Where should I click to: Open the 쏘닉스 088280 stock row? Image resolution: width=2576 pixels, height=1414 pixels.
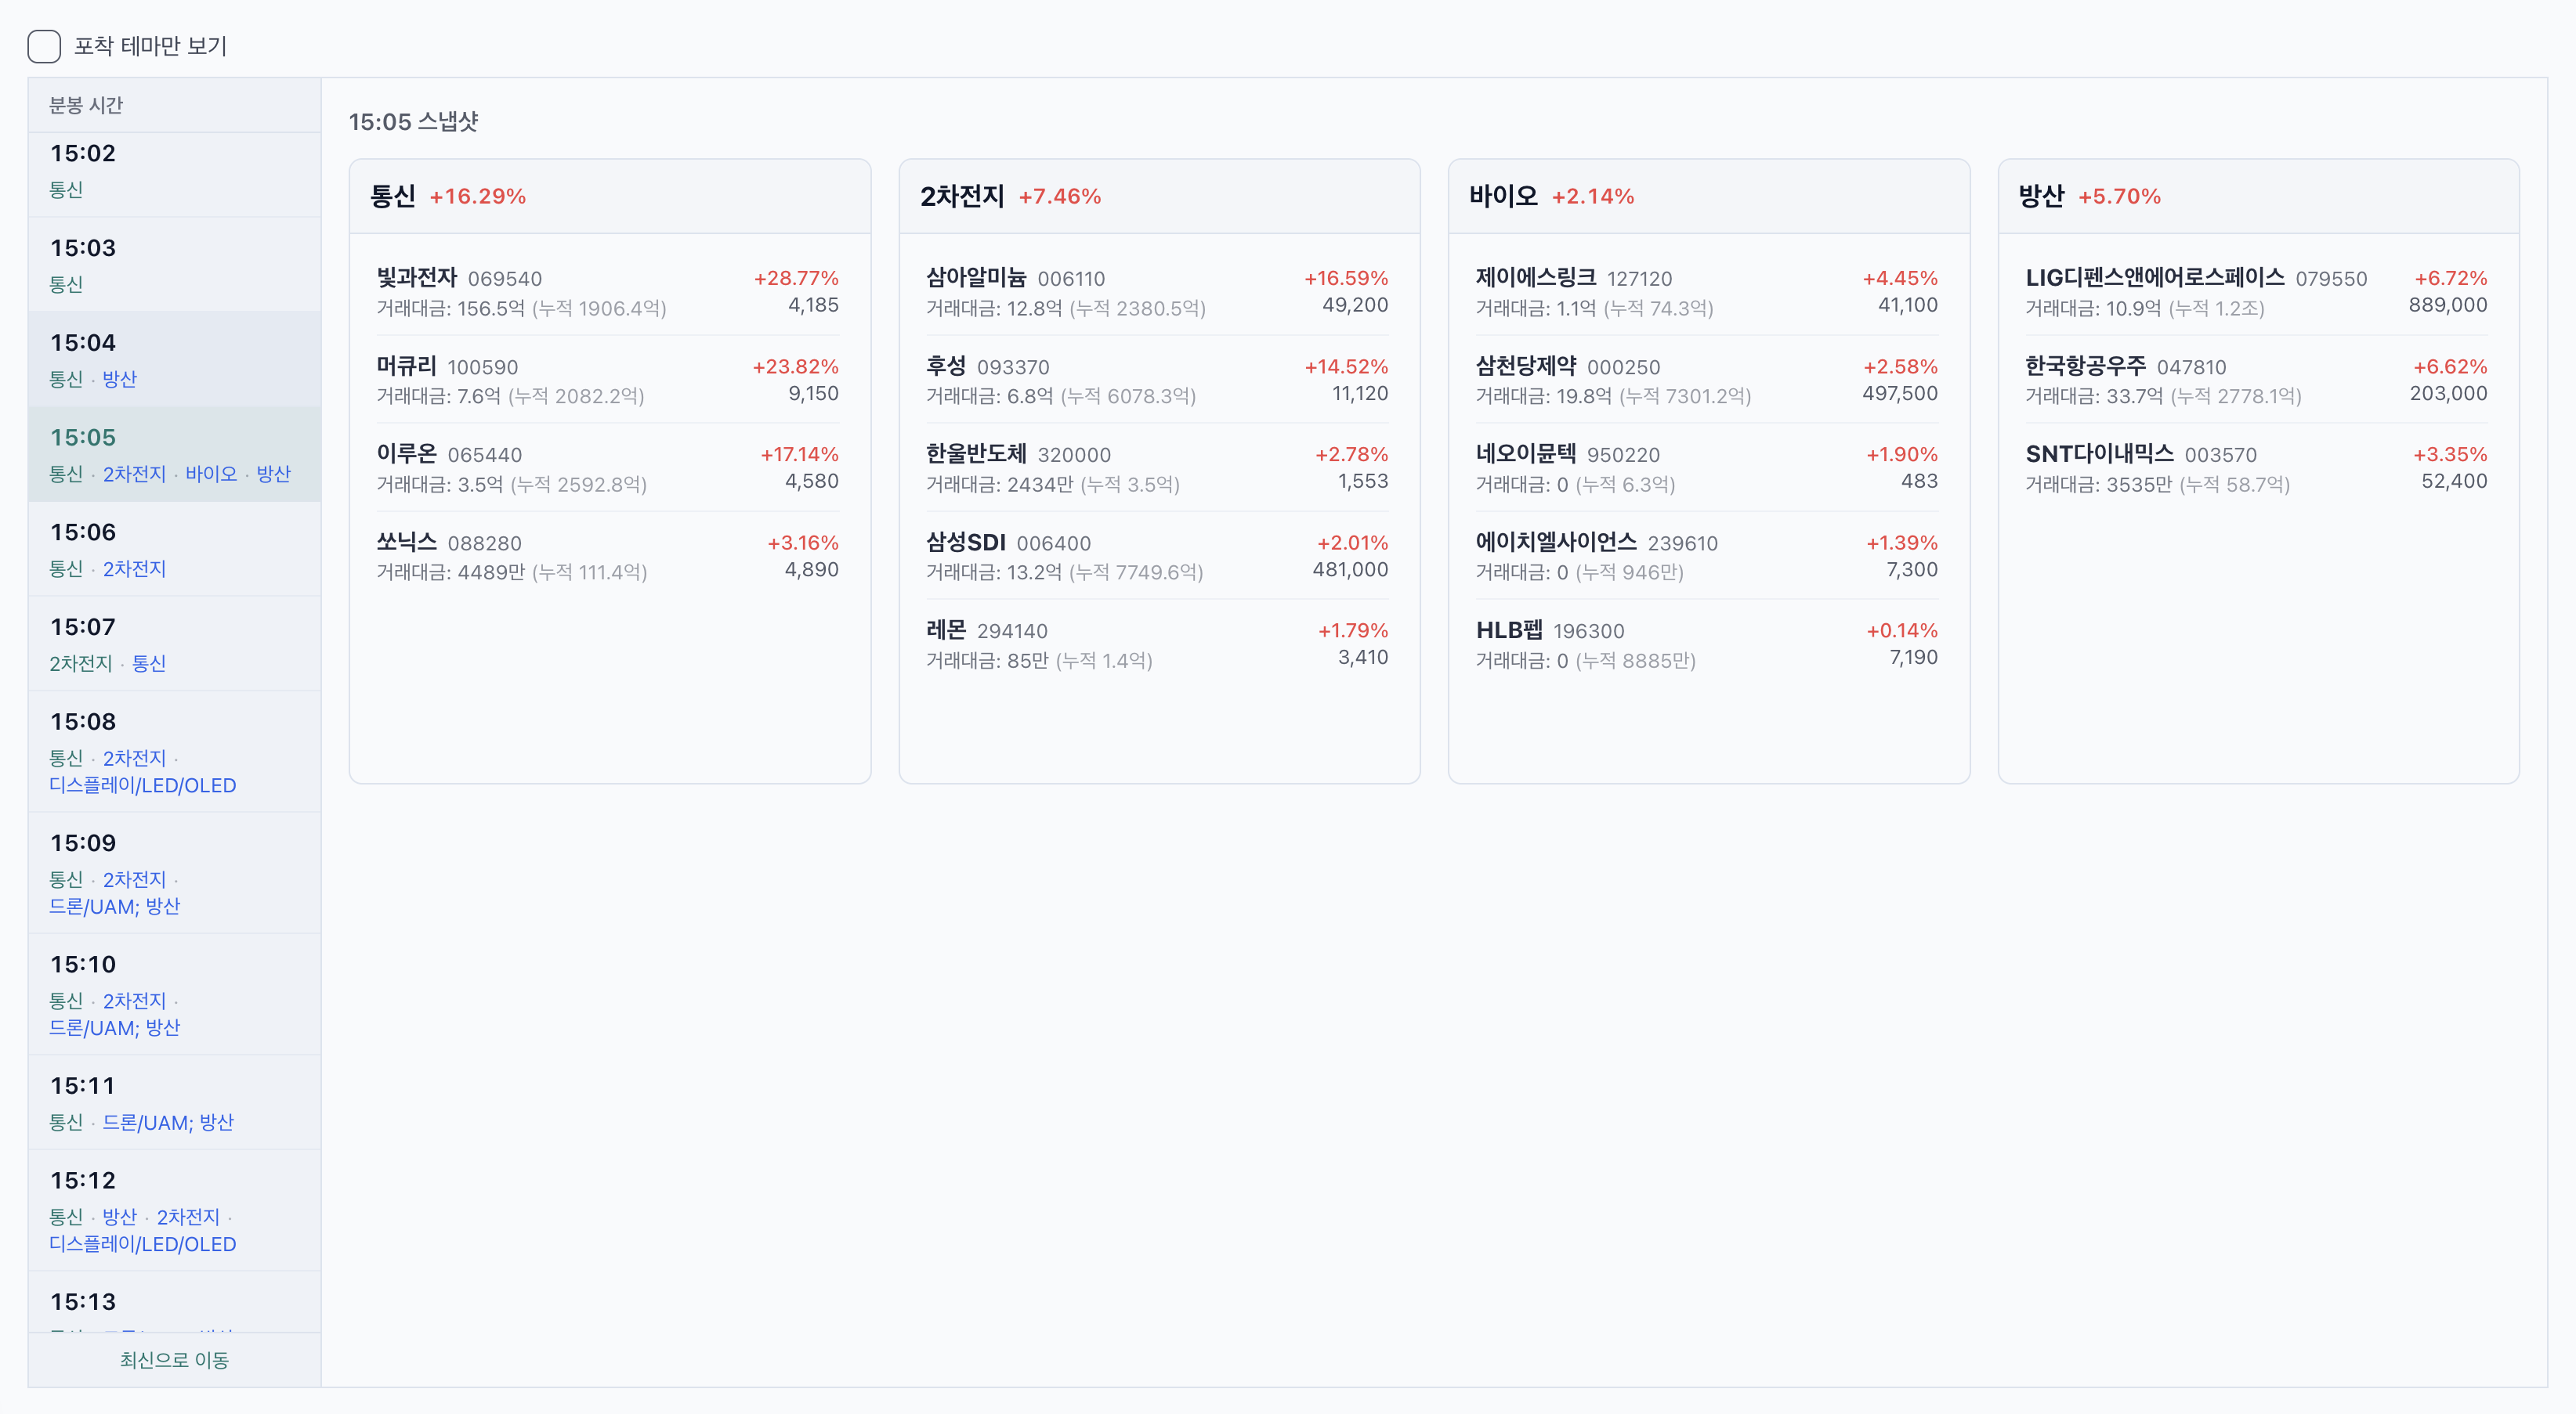click(607, 557)
